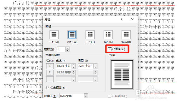Viewport: 177px width, 104px height.
Task: Click the 应用于(A) label
Action: (x=51, y=96)
